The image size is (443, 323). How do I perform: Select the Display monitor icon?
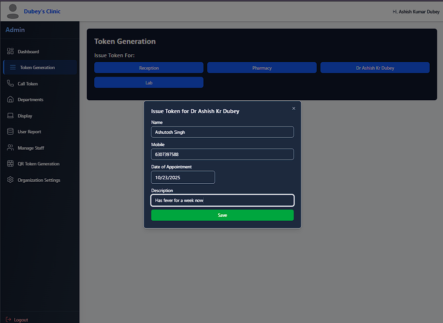[10, 116]
